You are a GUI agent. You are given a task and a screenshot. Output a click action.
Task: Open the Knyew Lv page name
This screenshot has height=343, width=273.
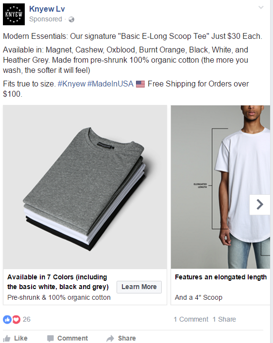coord(47,9)
